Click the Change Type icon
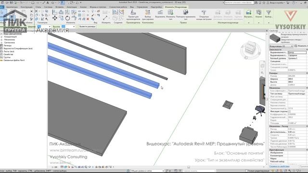The width and height of the screenshot is (308, 173). [x=170, y=15]
